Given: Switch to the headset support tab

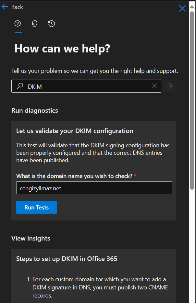Looking at the screenshot, I should pos(35,24).
